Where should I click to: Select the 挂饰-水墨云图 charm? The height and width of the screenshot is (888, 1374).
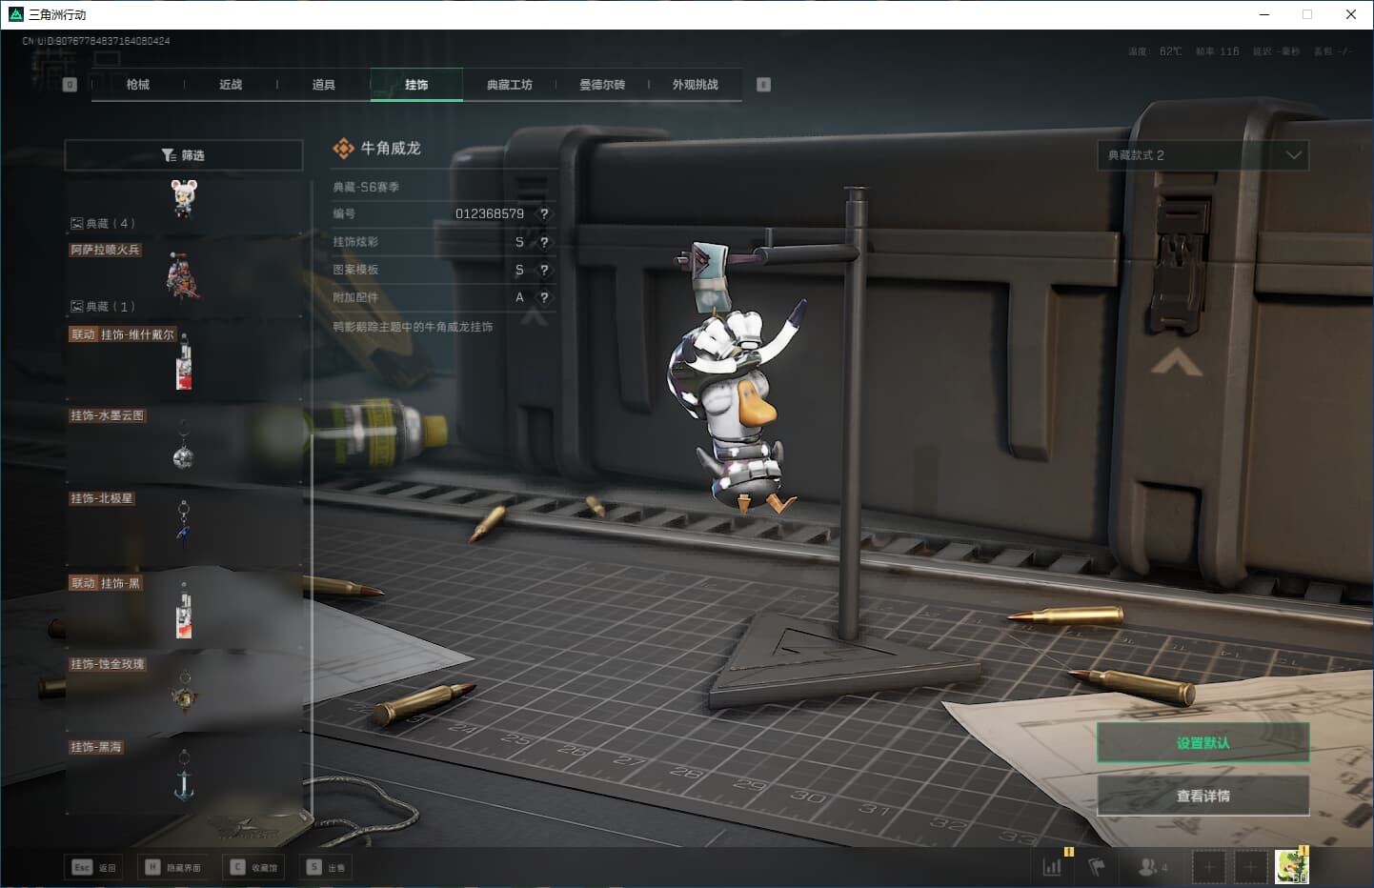click(x=183, y=443)
